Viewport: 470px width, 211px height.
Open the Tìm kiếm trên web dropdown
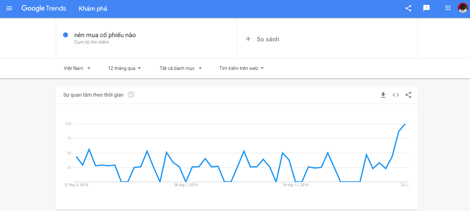pyautogui.click(x=241, y=68)
